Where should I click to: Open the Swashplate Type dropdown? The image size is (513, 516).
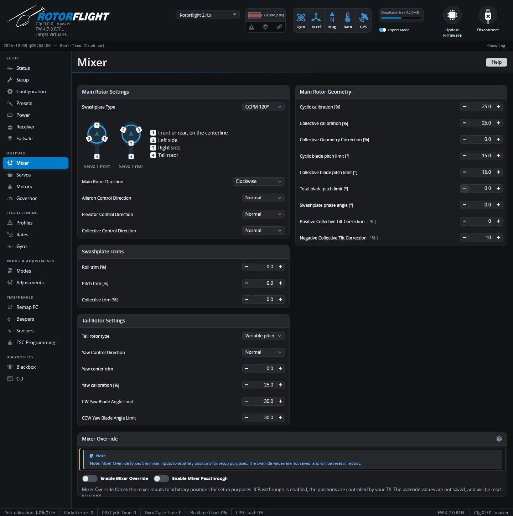(x=263, y=107)
